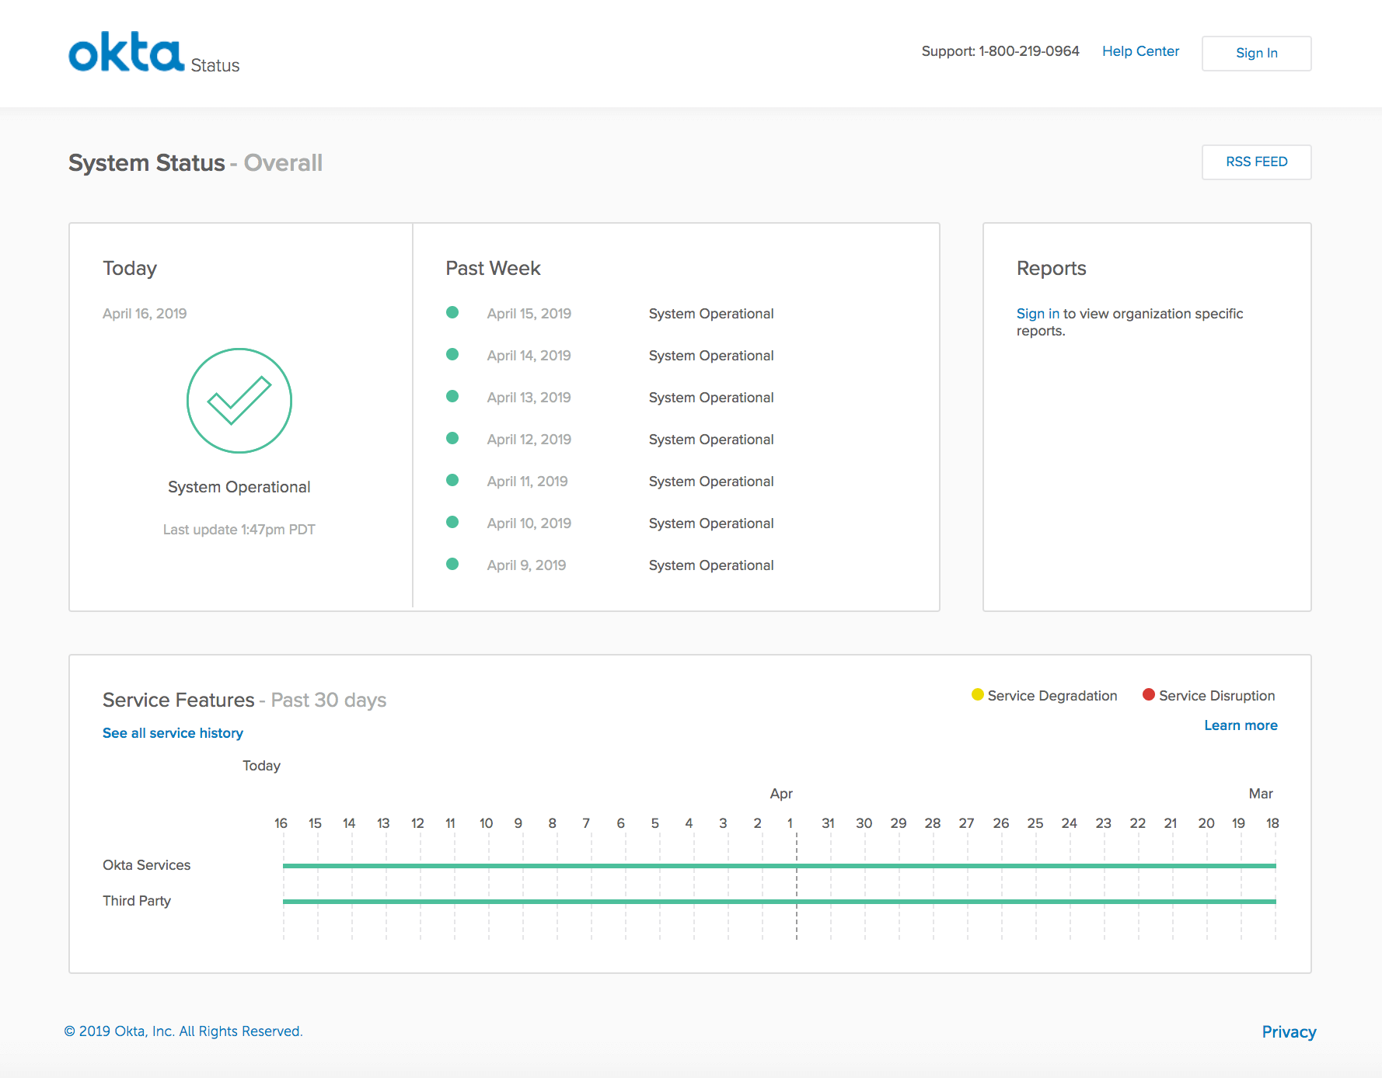Click green dot beside April 14, 2019
The width and height of the screenshot is (1382, 1078).
pyautogui.click(x=452, y=355)
